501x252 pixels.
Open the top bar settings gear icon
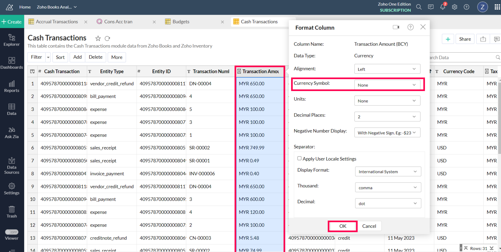tap(454, 7)
